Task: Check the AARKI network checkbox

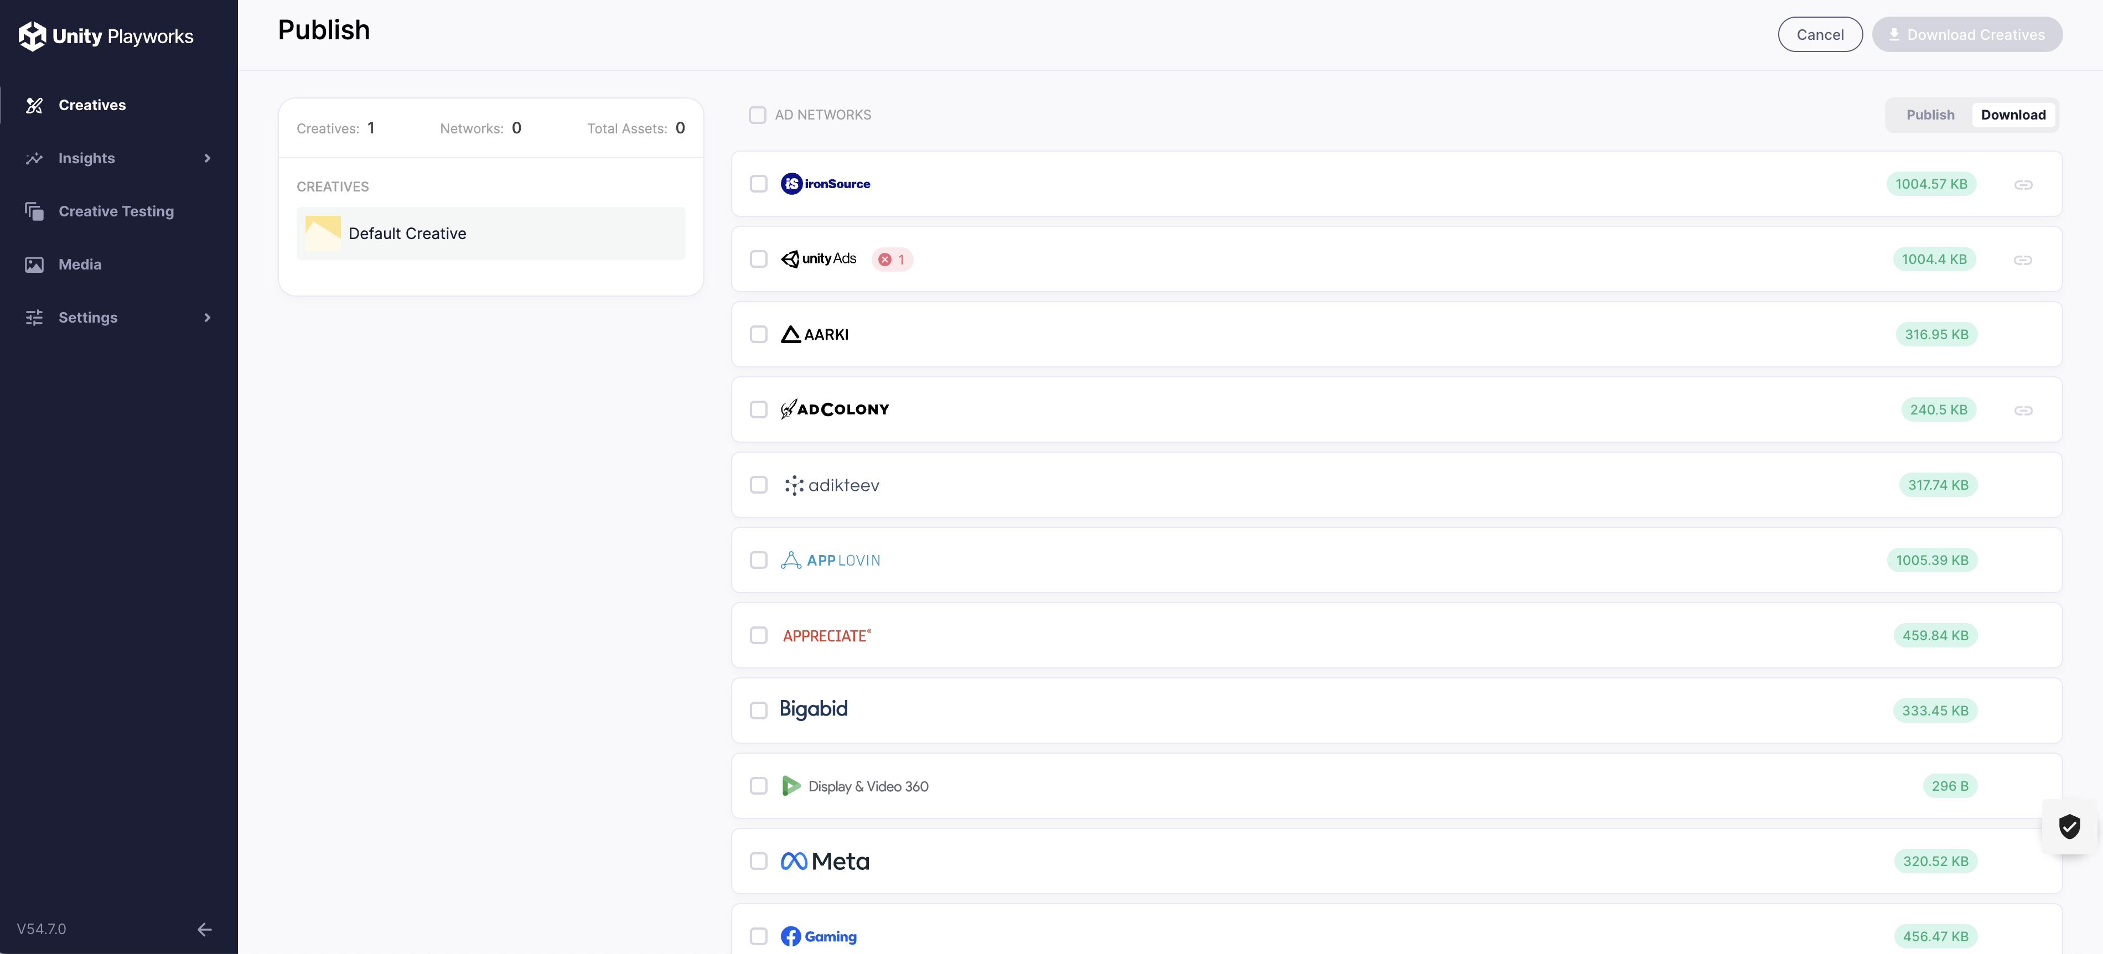Action: click(x=758, y=335)
